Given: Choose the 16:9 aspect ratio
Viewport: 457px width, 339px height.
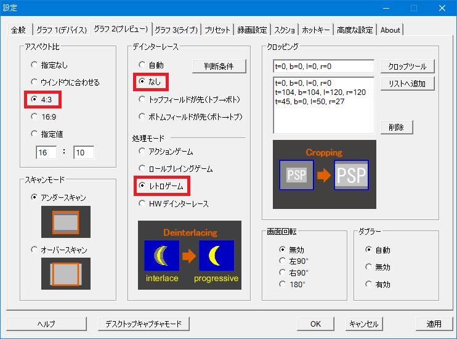Looking at the screenshot, I should (44, 117).
